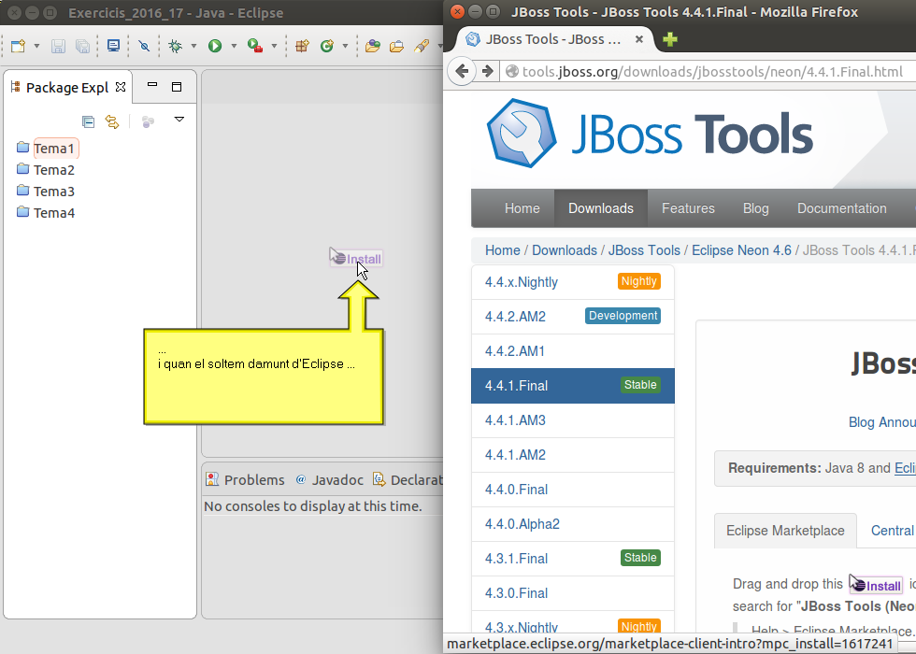
Task: Click the Home breadcrumb link
Action: [x=503, y=250]
